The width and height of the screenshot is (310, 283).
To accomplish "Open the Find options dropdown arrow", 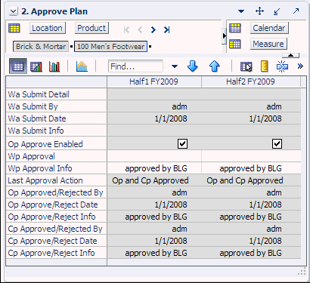I will coord(175,66).
